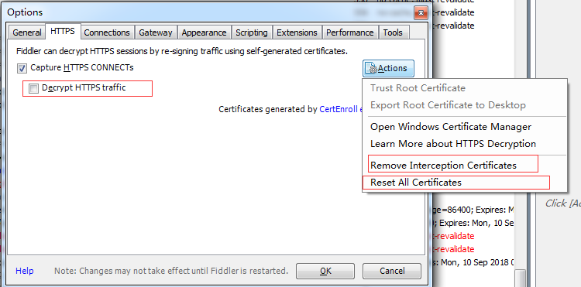The width and height of the screenshot is (581, 287).
Task: Click the Cancel button
Action: click(x=392, y=271)
